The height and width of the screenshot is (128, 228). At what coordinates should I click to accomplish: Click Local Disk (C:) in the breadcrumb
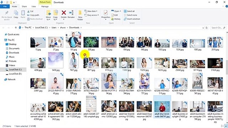coord(41,28)
